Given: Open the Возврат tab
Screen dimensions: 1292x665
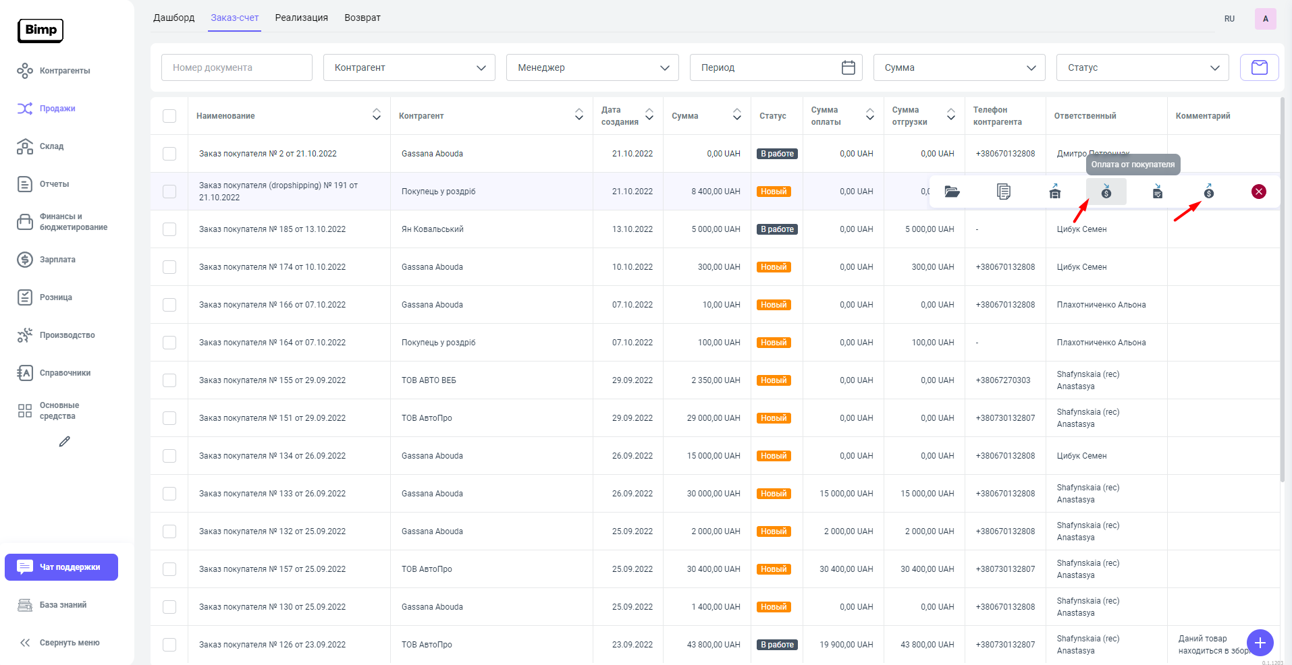Looking at the screenshot, I should pyautogui.click(x=362, y=18).
